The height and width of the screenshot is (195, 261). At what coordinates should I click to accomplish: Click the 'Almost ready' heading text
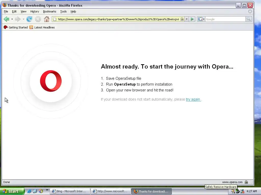(x=167, y=67)
